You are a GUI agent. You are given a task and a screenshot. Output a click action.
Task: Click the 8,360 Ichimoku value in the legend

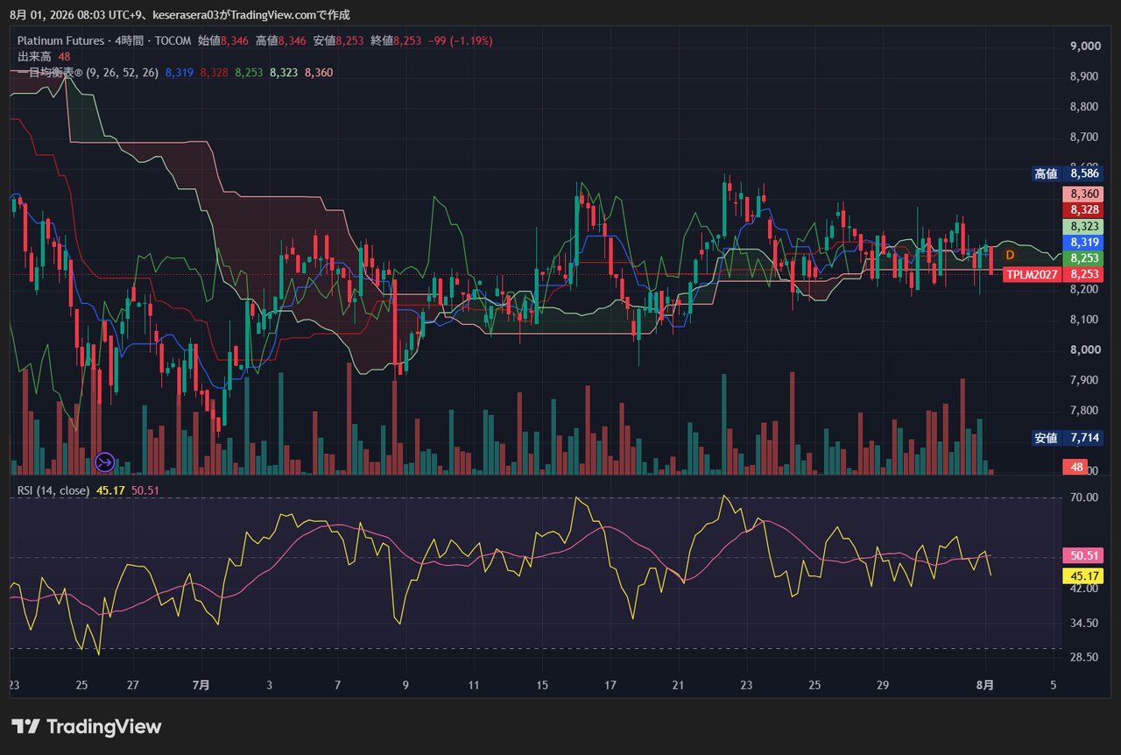coord(319,73)
